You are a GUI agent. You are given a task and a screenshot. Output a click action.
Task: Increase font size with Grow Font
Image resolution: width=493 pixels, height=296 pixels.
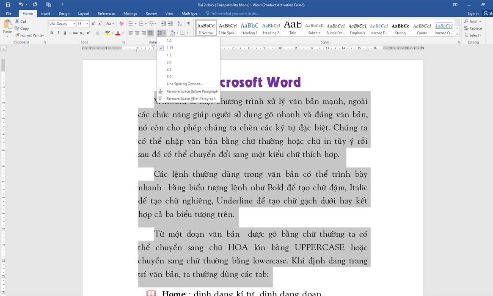(x=94, y=24)
